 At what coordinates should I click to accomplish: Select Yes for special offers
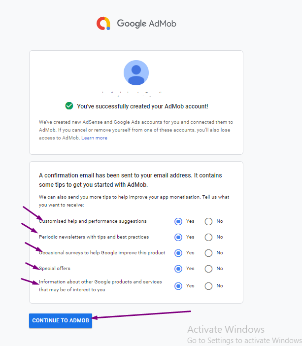point(178,269)
